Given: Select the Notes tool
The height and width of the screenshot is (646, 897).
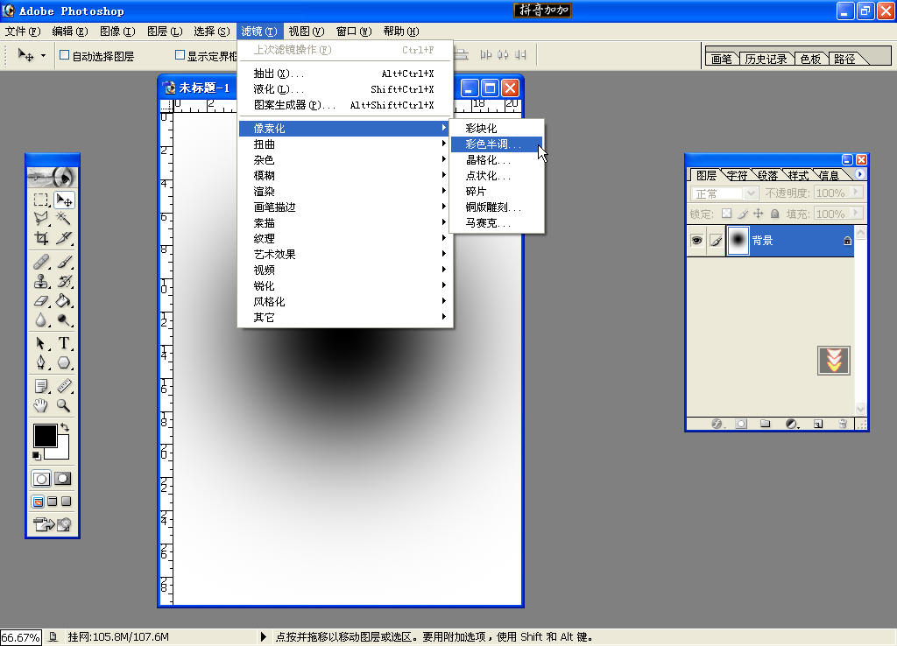Looking at the screenshot, I should click(x=41, y=386).
